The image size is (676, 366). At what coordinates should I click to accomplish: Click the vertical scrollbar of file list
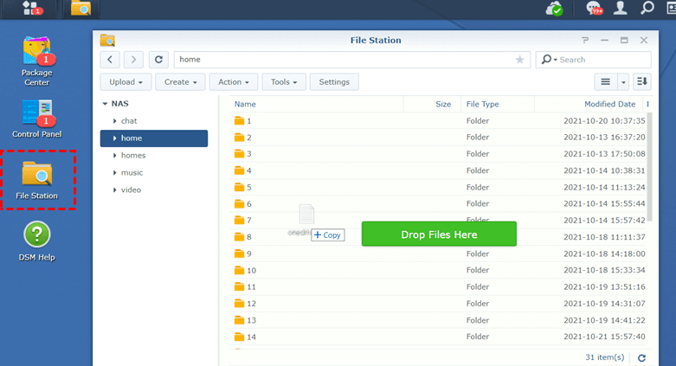point(650,167)
